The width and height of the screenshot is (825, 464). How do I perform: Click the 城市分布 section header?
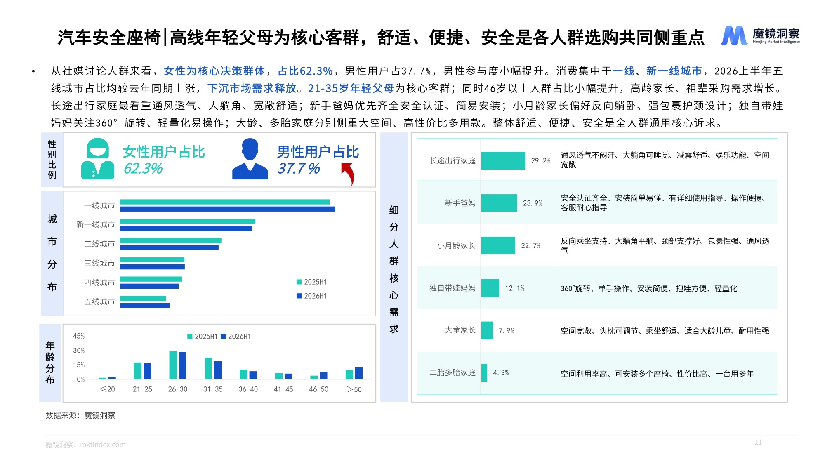tap(52, 253)
